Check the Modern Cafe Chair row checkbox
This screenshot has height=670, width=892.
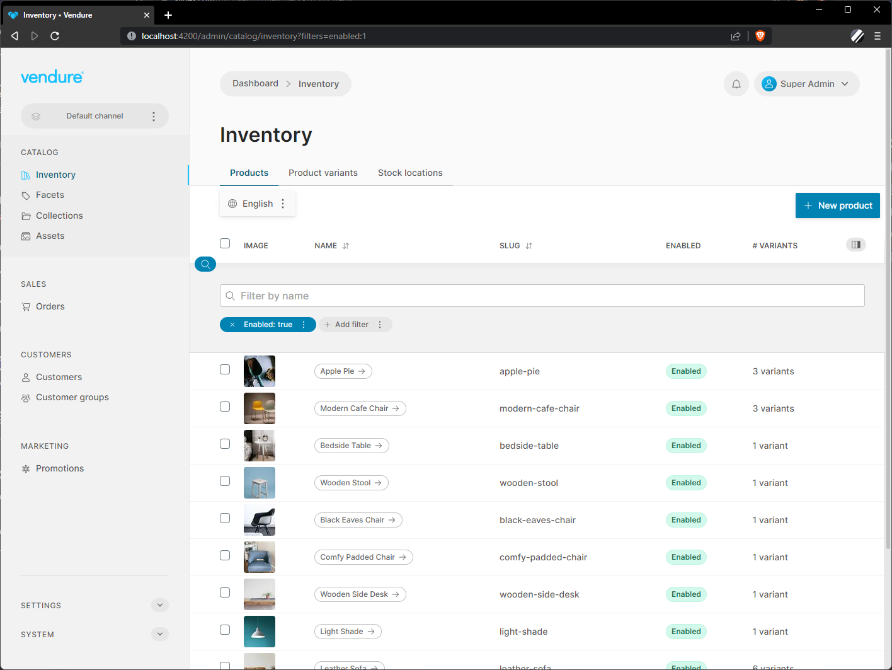coord(225,407)
